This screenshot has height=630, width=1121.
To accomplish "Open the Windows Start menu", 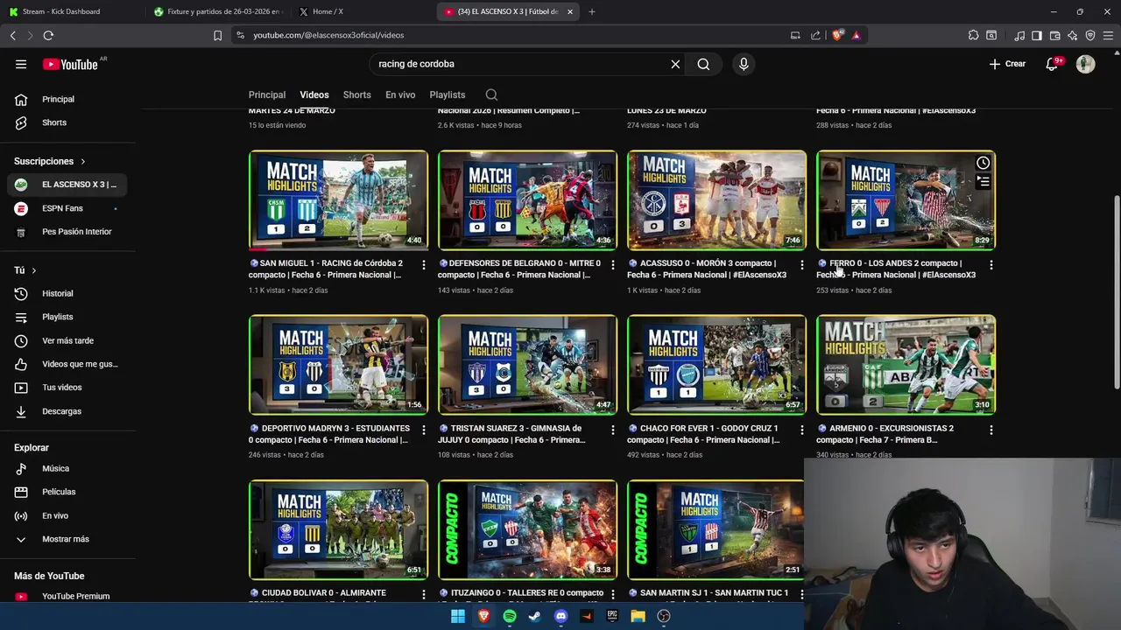I will pos(457,616).
